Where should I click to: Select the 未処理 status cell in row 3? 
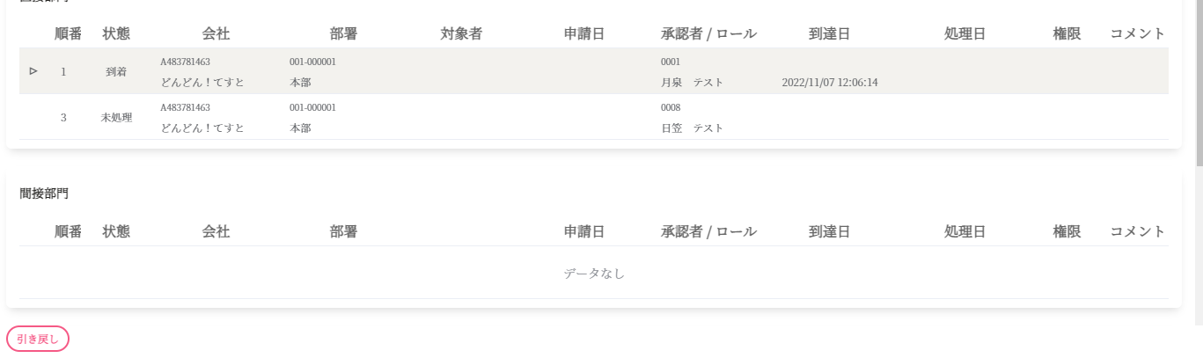pyautogui.click(x=116, y=117)
